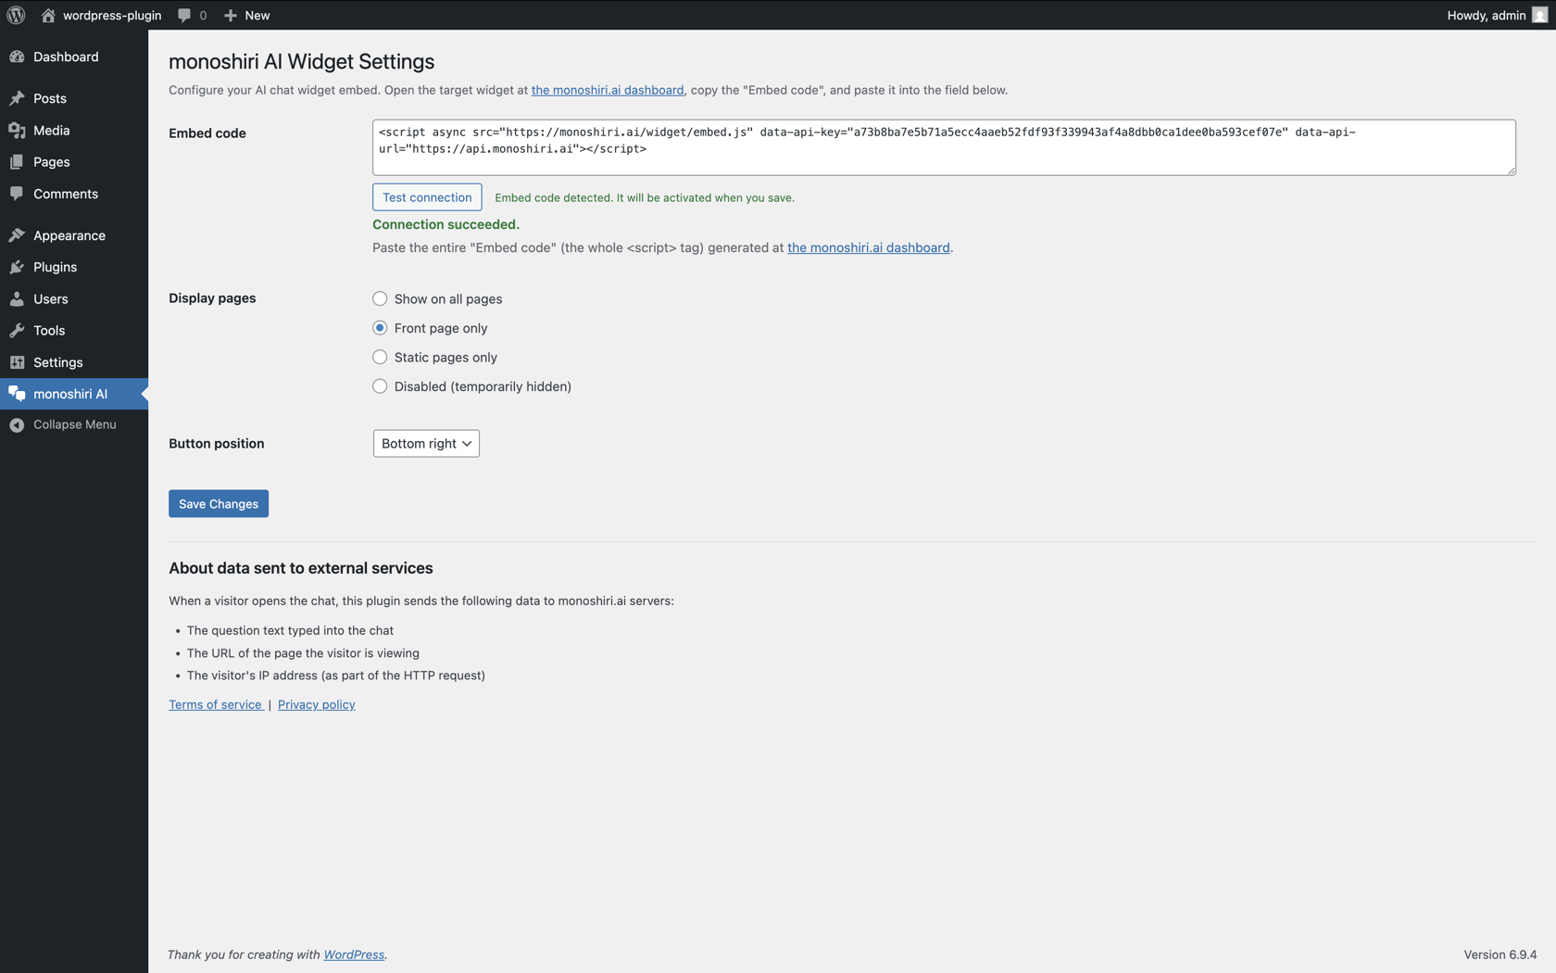Click the Save Changes button

(x=219, y=504)
